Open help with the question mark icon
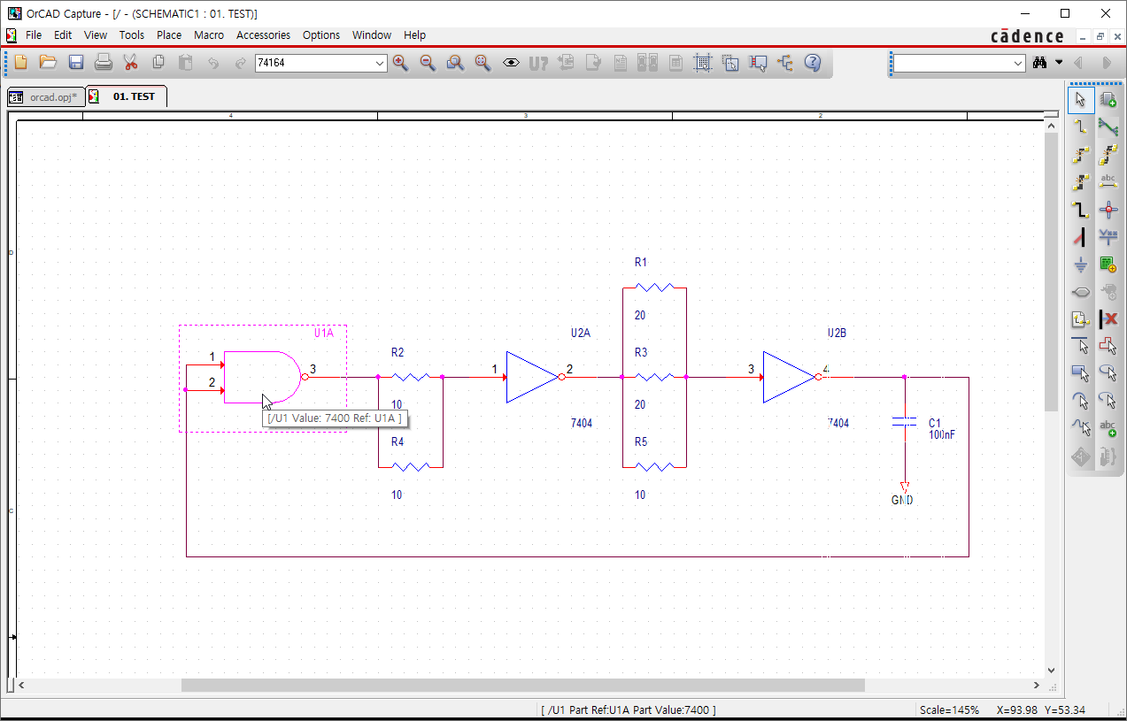 coord(813,63)
